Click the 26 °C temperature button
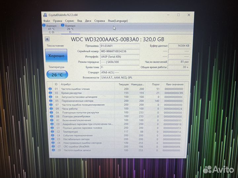238x178 pixels. coord(57,74)
